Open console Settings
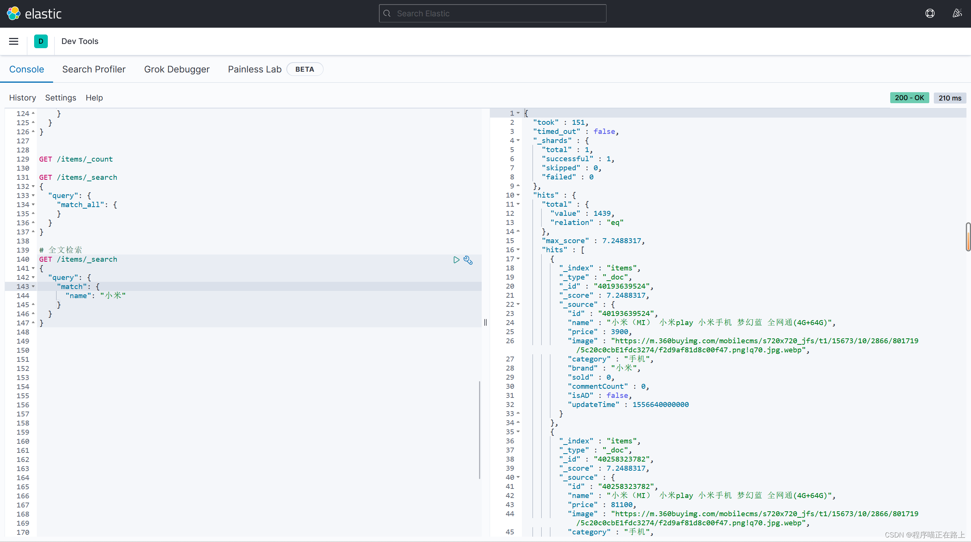The height and width of the screenshot is (542, 971). (x=61, y=98)
